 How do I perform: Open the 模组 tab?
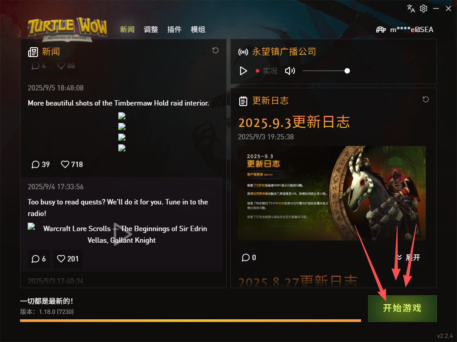click(198, 29)
